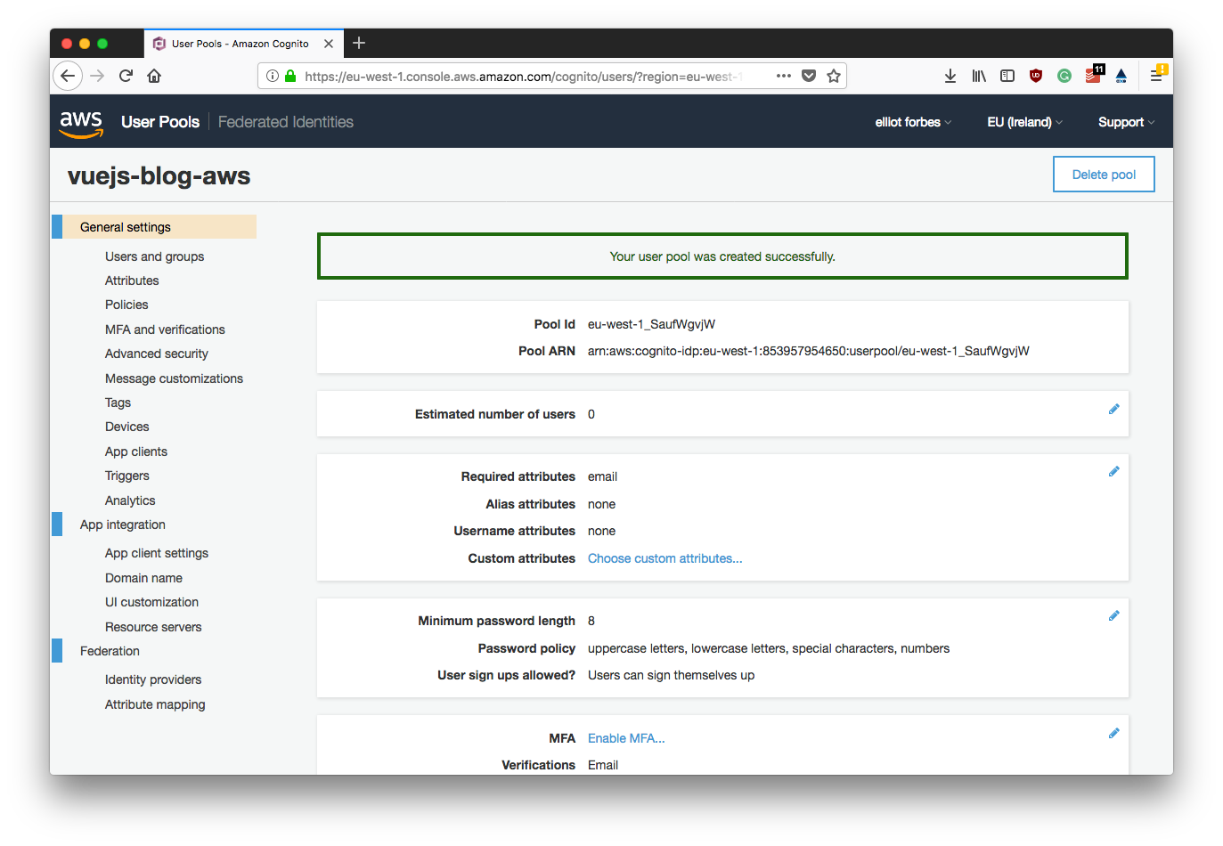Open the Todoist extension with badge 11

(1094, 75)
